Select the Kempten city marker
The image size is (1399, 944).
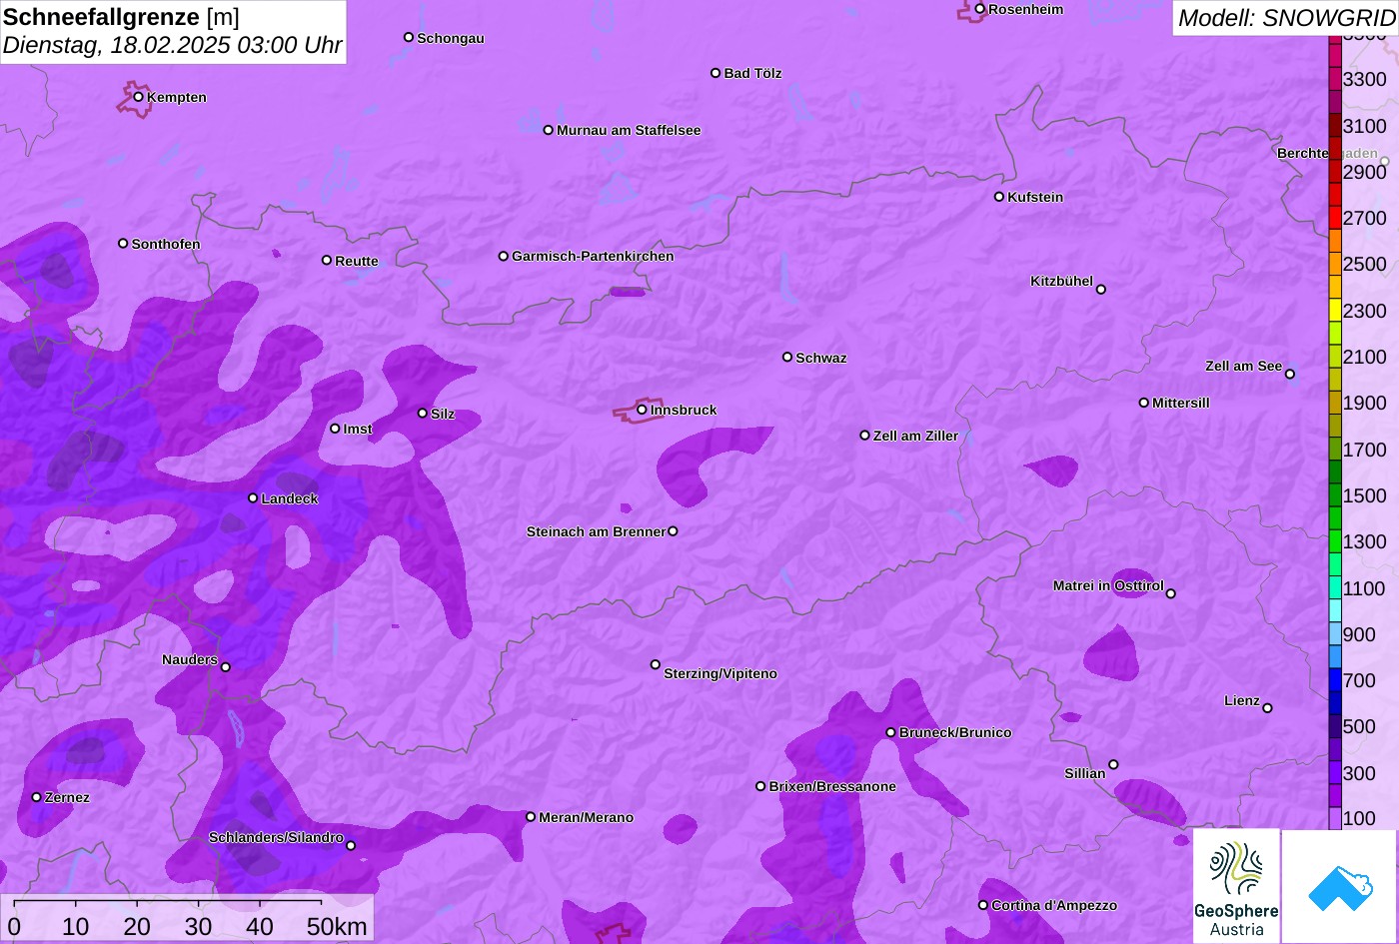[139, 97]
